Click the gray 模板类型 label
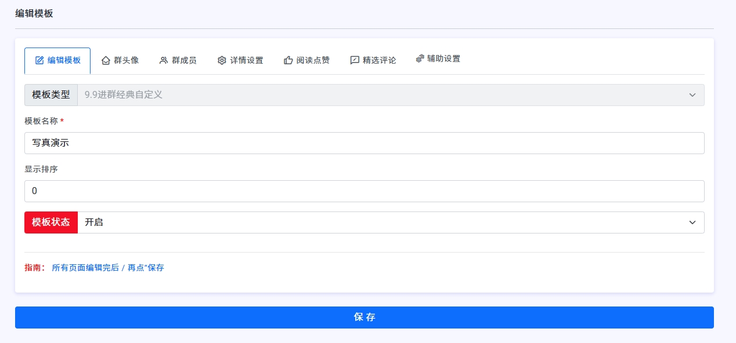This screenshot has width=736, height=343. pyautogui.click(x=51, y=95)
